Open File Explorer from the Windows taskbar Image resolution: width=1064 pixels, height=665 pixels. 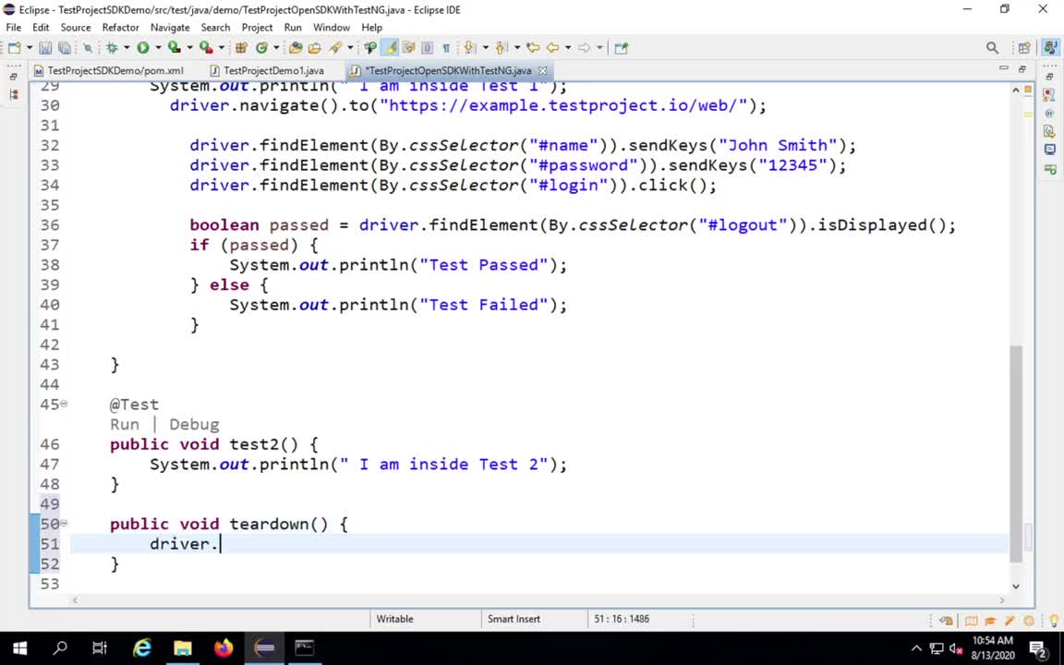pyautogui.click(x=183, y=648)
